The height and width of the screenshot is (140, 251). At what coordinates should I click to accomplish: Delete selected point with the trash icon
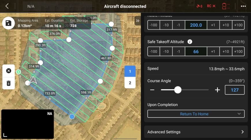pos(9,83)
